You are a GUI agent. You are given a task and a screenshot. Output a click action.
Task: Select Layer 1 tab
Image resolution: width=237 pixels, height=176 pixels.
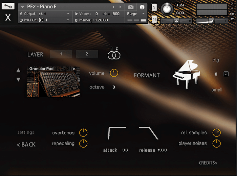click(x=61, y=54)
